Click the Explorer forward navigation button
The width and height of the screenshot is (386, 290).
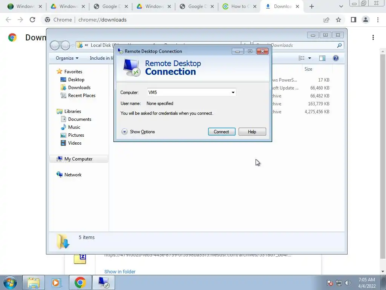pyautogui.click(x=65, y=45)
